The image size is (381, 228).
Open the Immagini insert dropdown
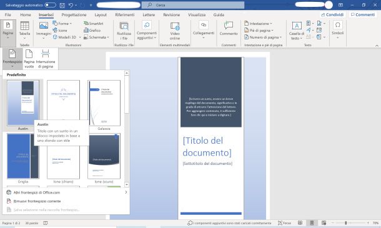click(x=44, y=31)
